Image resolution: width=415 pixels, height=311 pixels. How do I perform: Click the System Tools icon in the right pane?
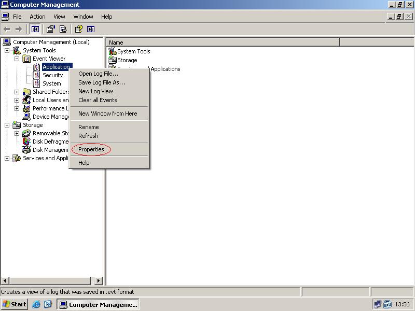tap(112, 51)
